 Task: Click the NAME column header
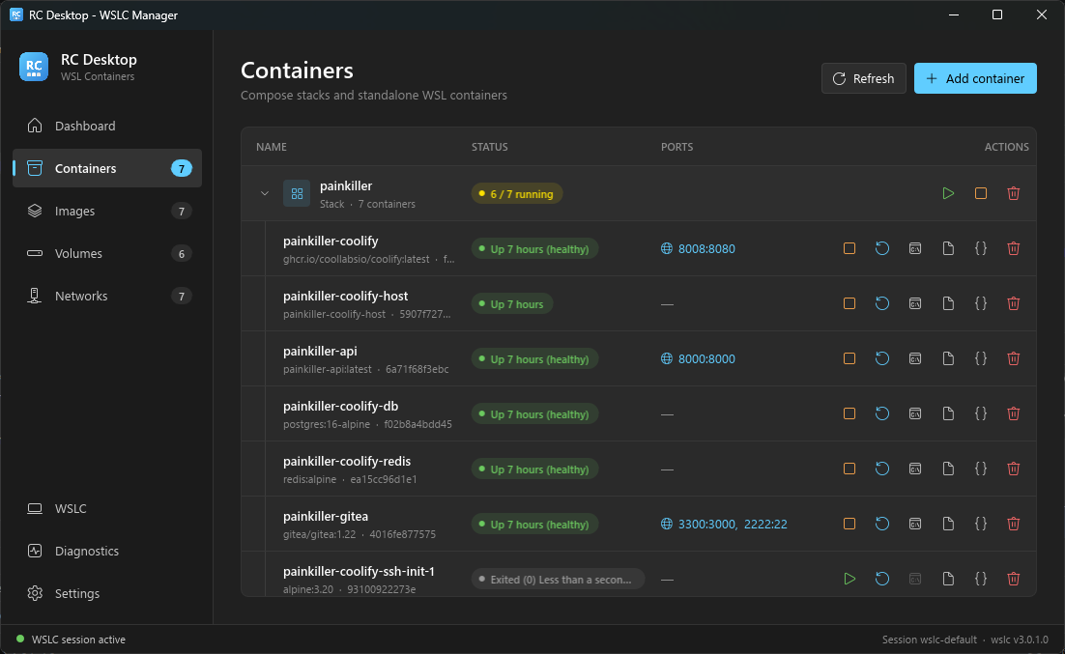[x=271, y=147]
